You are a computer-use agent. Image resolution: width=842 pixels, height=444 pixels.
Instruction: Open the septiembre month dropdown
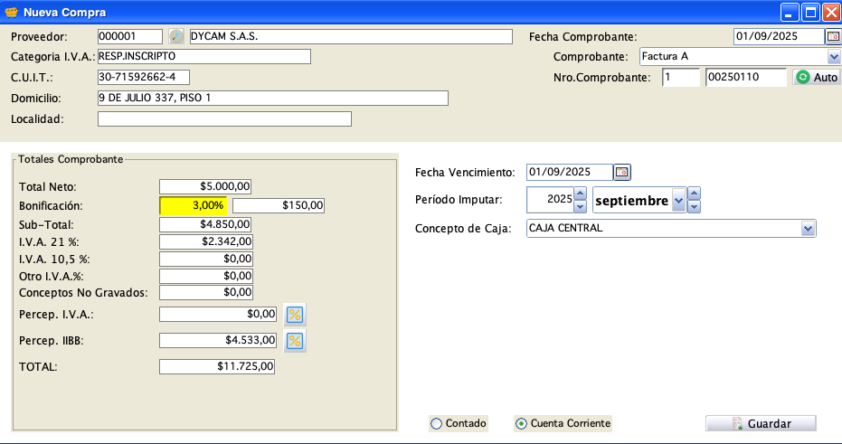(678, 201)
